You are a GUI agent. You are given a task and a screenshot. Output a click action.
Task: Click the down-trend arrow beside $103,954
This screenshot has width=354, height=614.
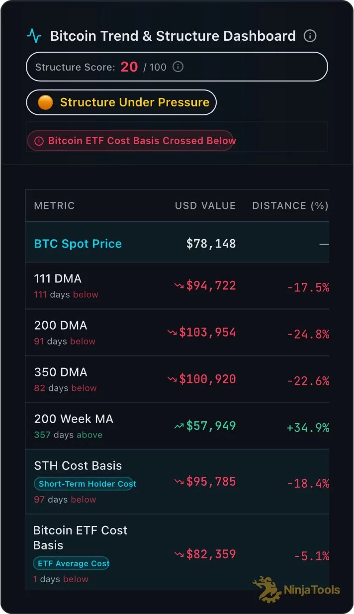[172, 333]
